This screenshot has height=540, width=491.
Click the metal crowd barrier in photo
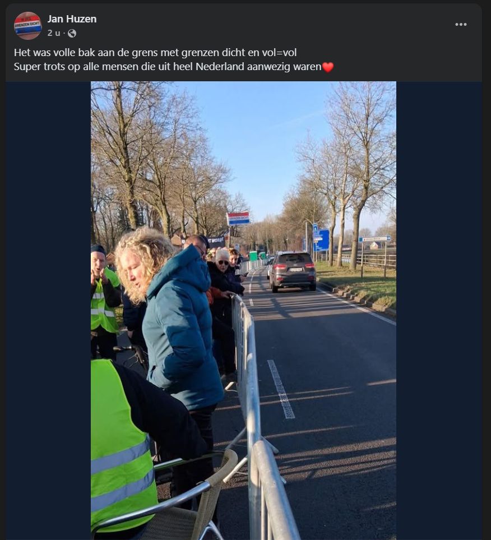pyautogui.click(x=258, y=413)
